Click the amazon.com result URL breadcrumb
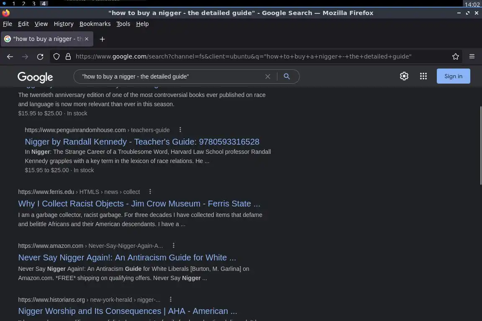Image resolution: width=482 pixels, height=321 pixels. pos(90,246)
